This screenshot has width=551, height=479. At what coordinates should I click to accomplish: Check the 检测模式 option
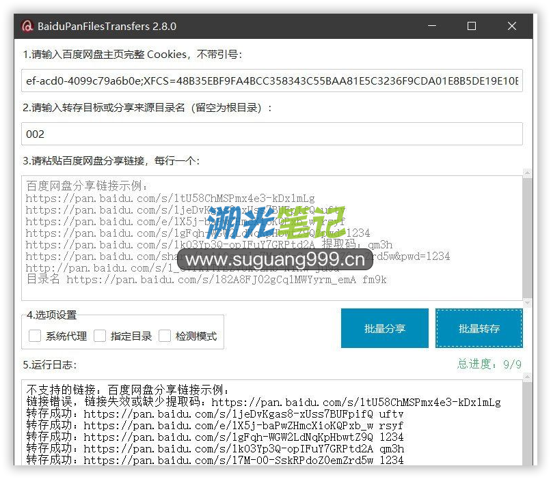pyautogui.click(x=165, y=336)
